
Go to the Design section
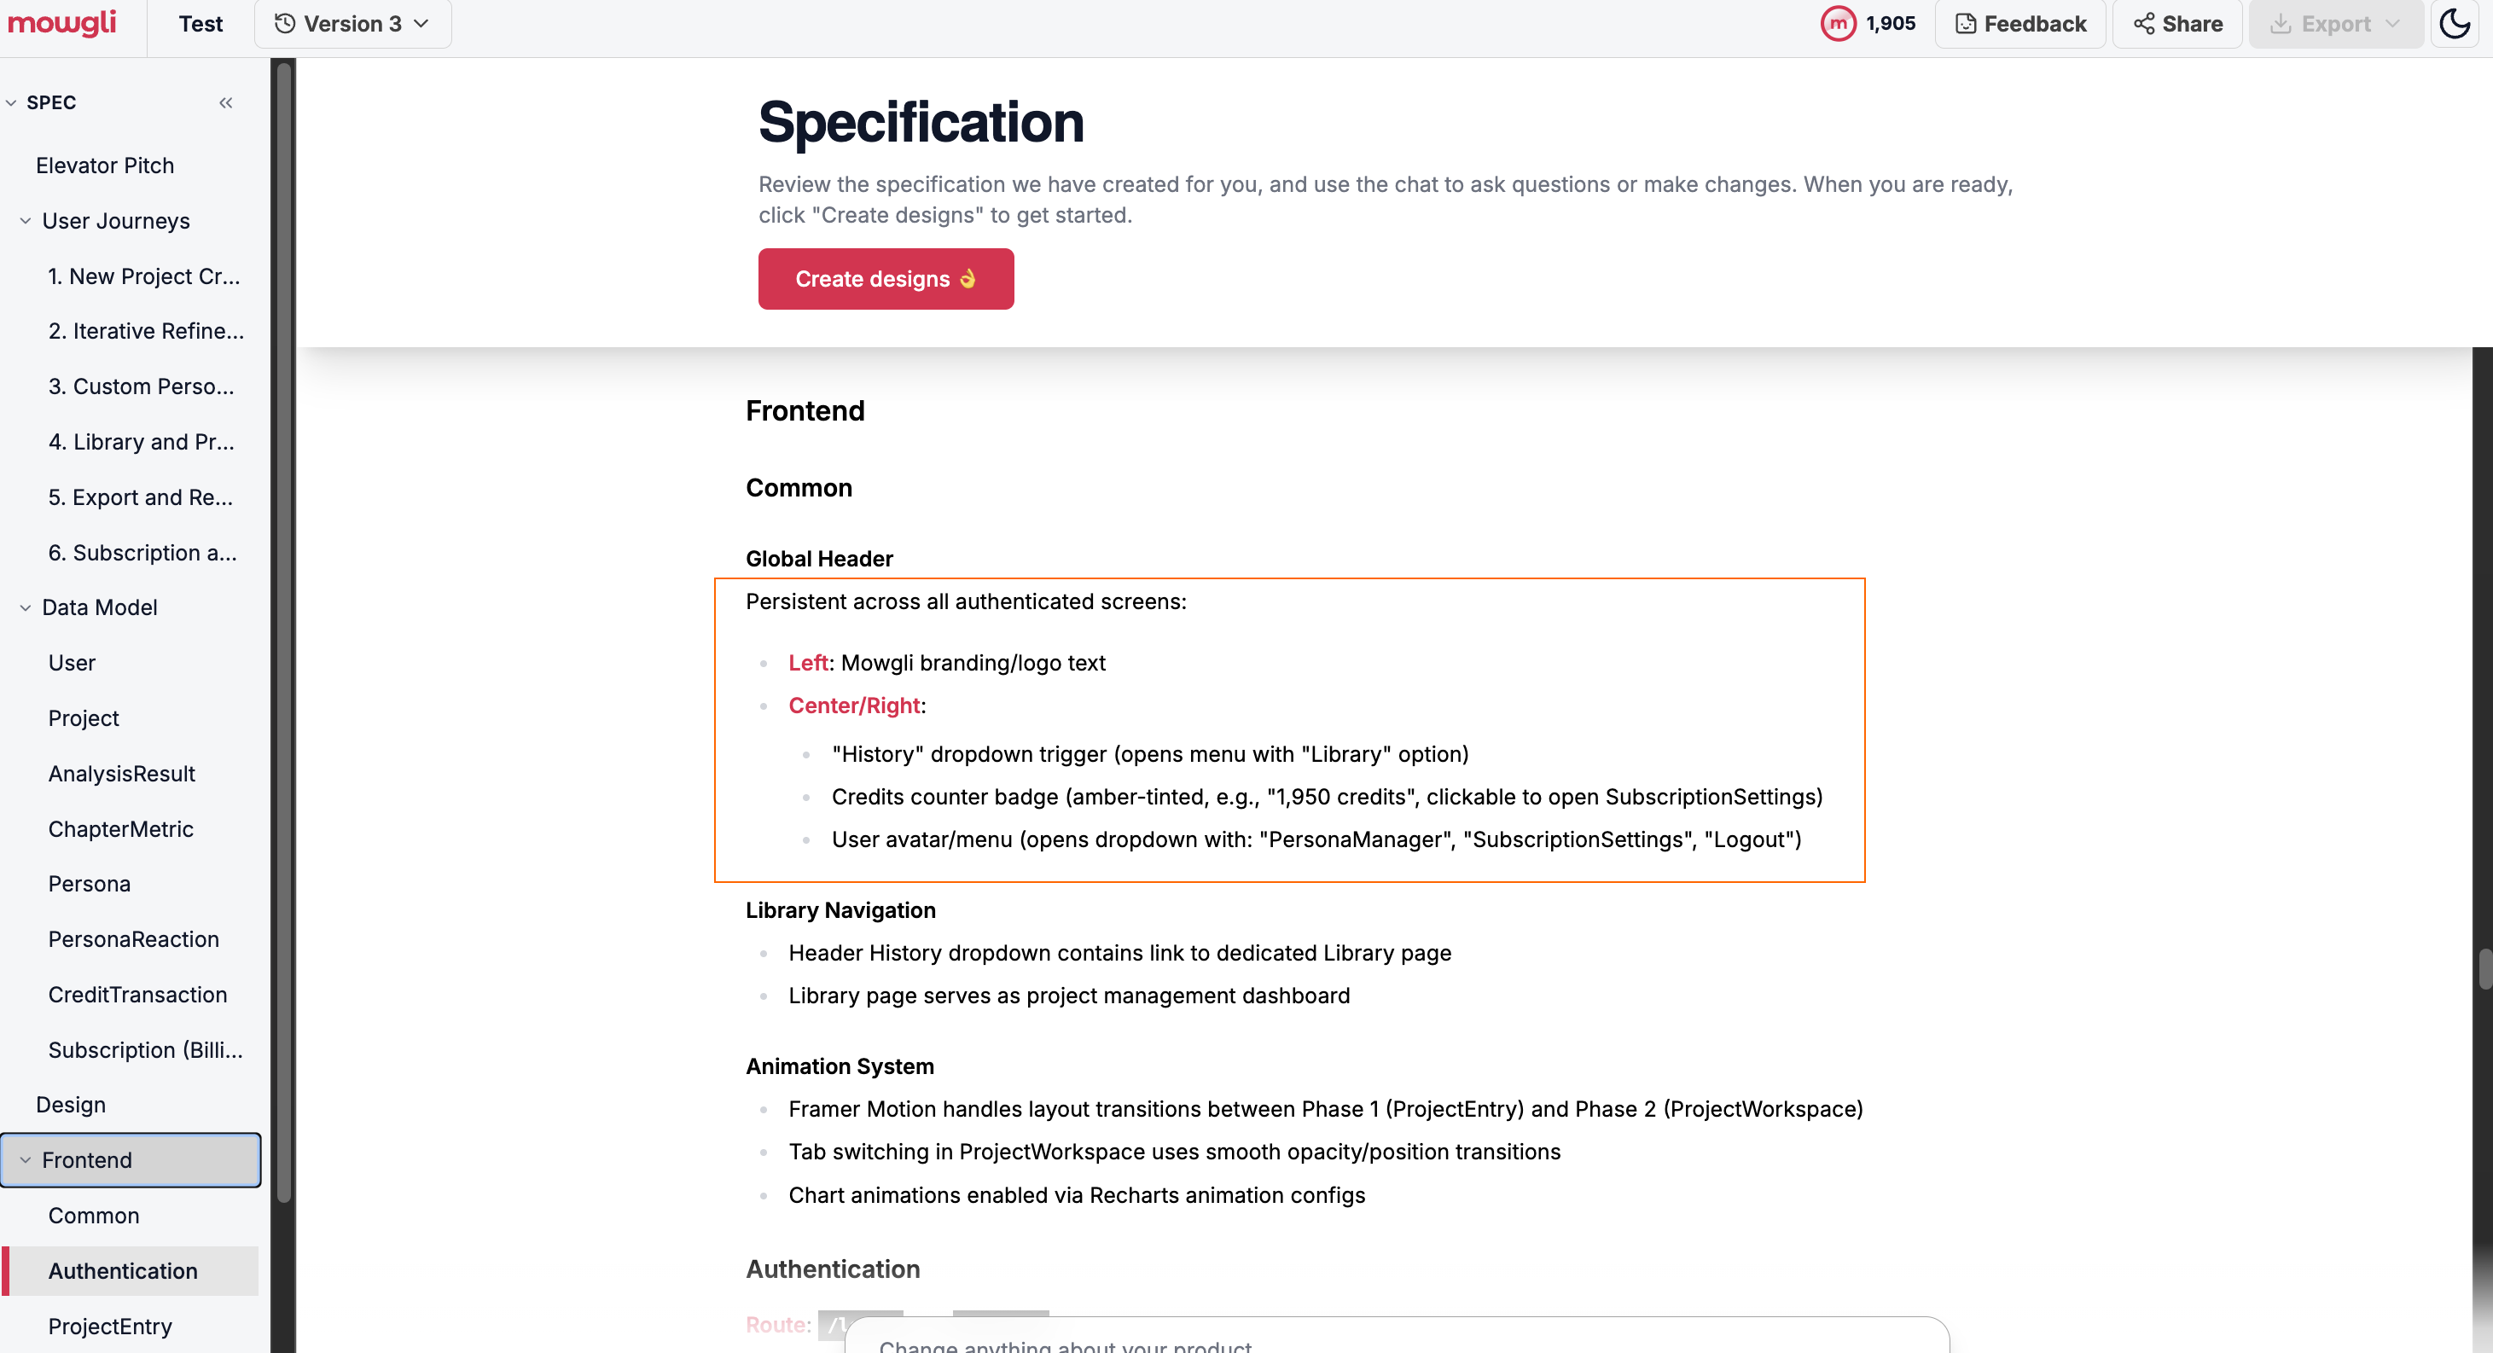tap(71, 1104)
